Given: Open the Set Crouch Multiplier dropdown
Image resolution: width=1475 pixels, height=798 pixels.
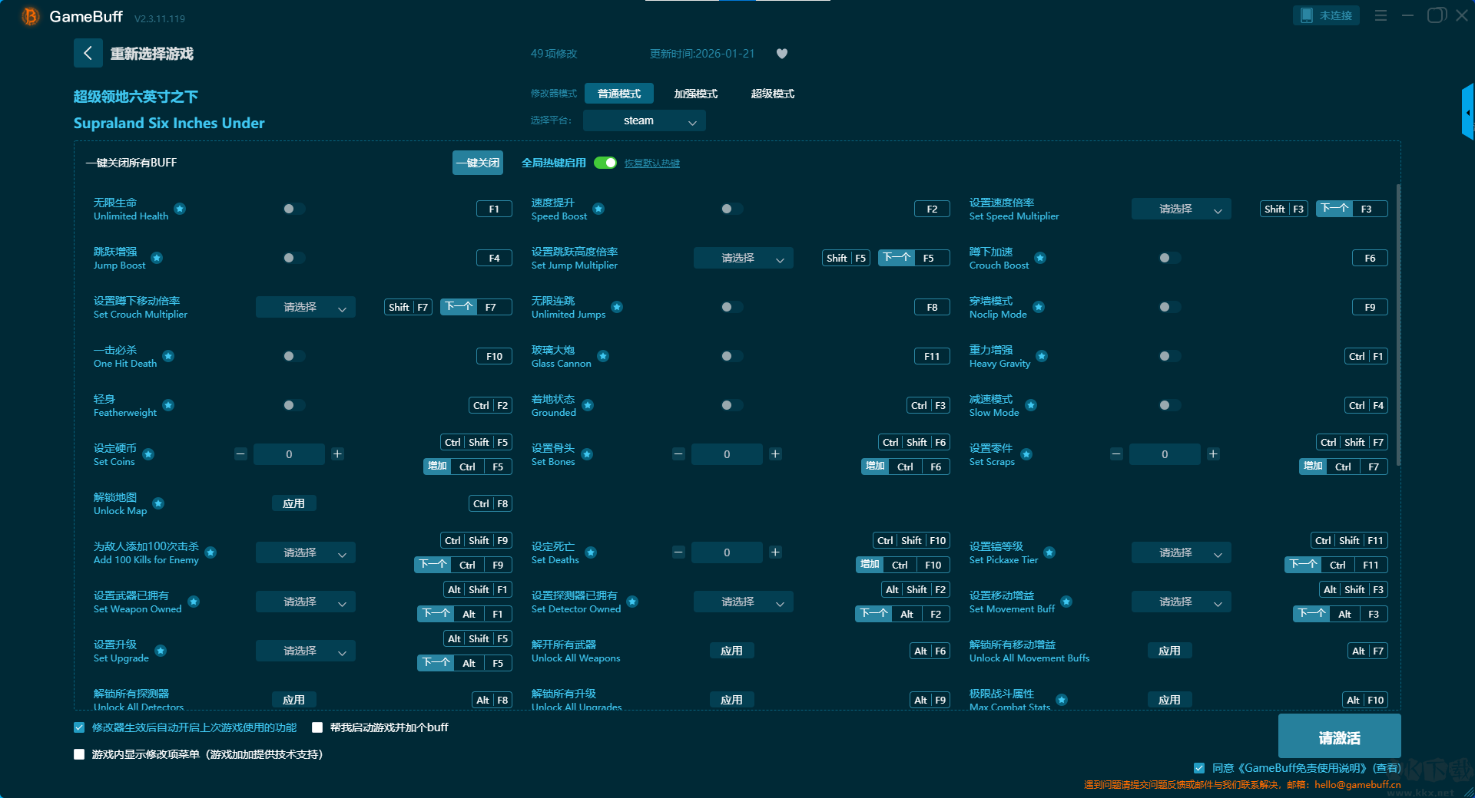Looking at the screenshot, I should point(306,307).
